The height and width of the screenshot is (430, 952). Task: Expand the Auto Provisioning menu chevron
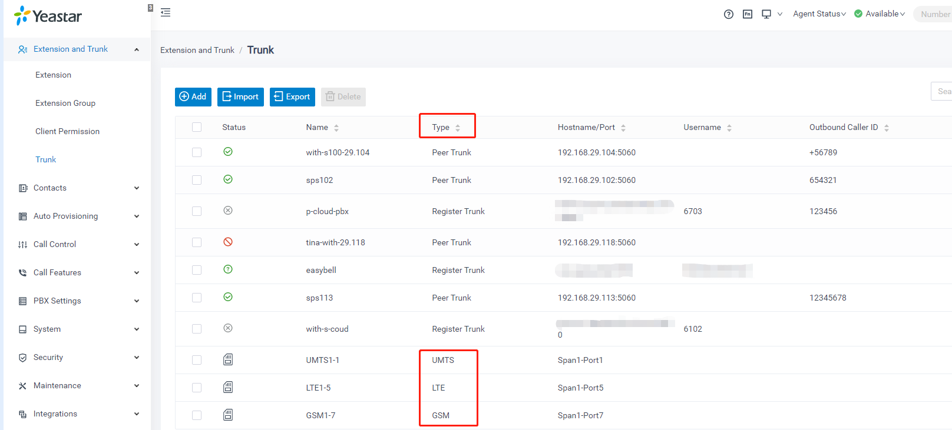point(137,216)
